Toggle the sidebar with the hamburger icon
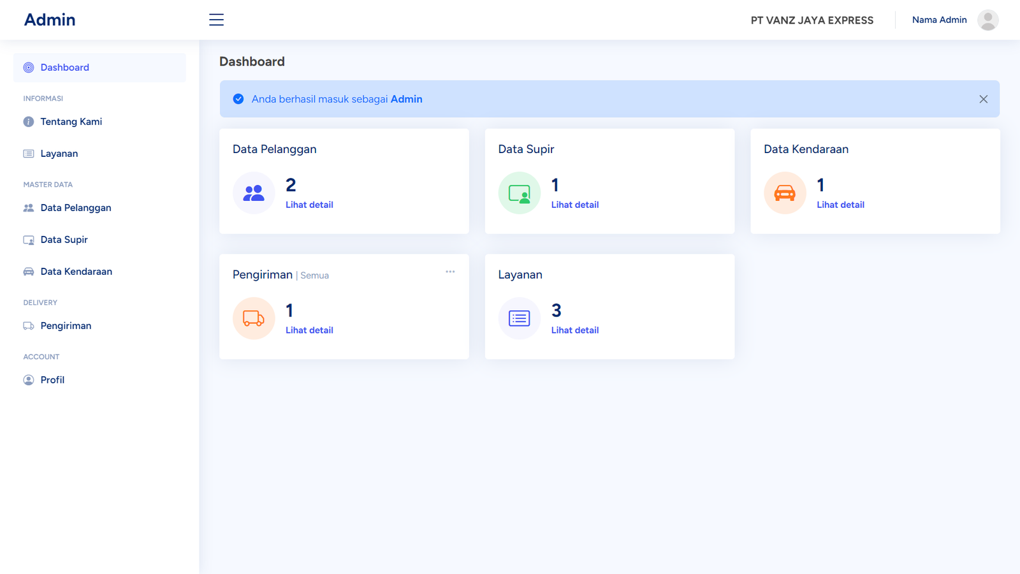 coord(216,20)
